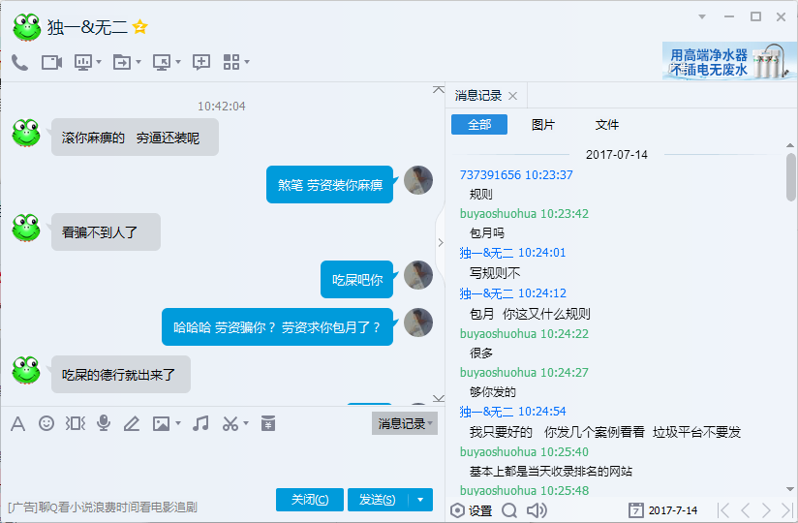Click the 关闭(C) button
This screenshot has width=798, height=523.
[310, 500]
